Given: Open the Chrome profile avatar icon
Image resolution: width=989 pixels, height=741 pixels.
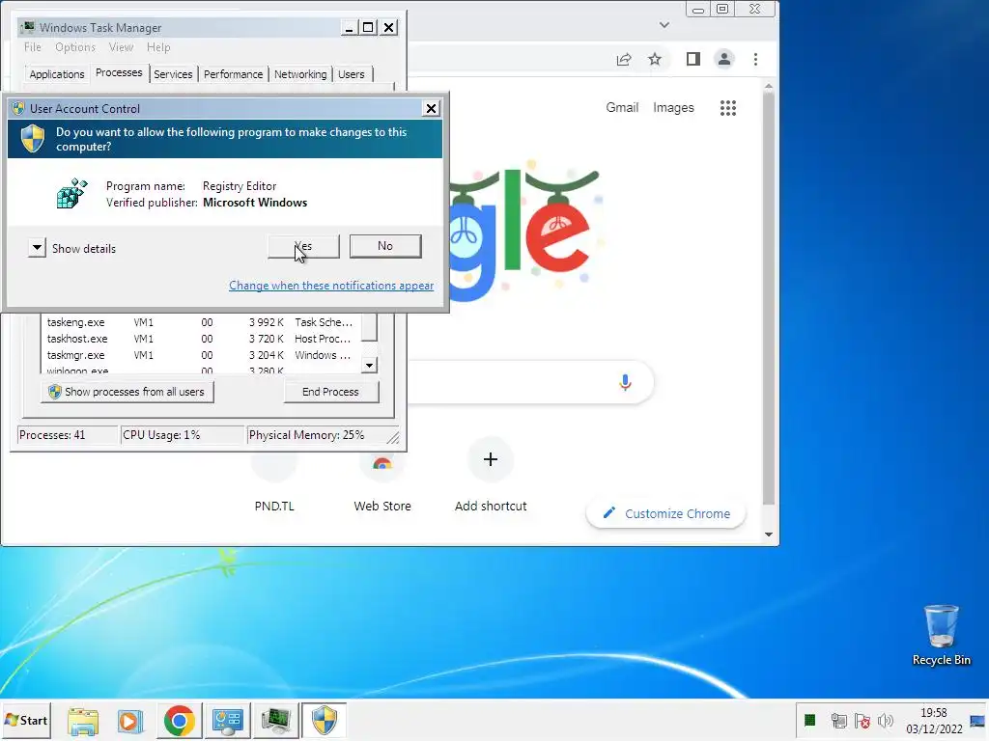Looking at the screenshot, I should [x=724, y=59].
